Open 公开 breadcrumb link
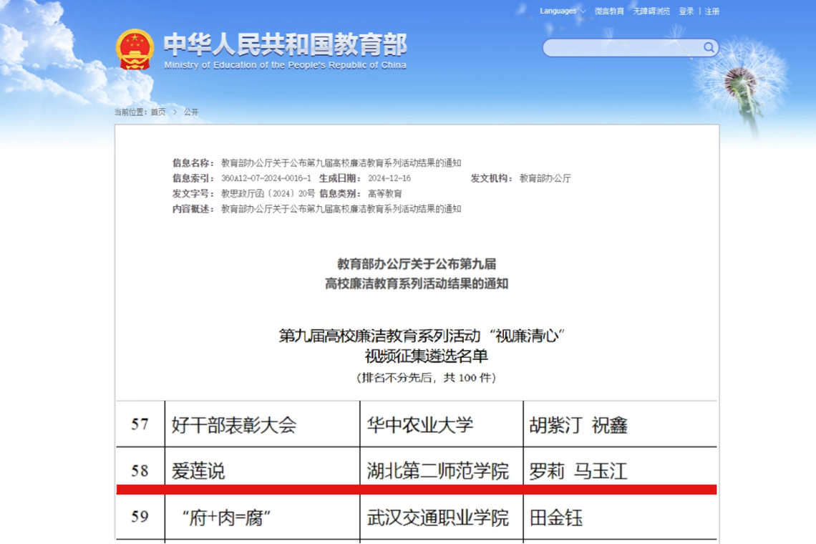This screenshot has width=816, height=544. click(x=191, y=112)
